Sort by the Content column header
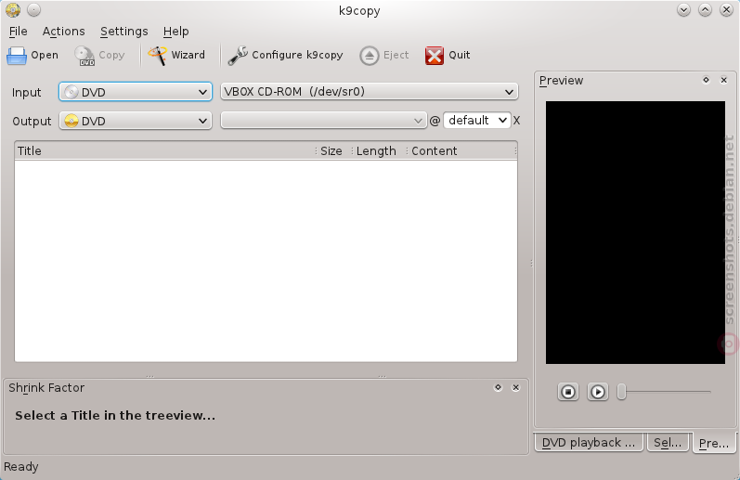Viewport: 740px width, 480px height. coord(461,151)
